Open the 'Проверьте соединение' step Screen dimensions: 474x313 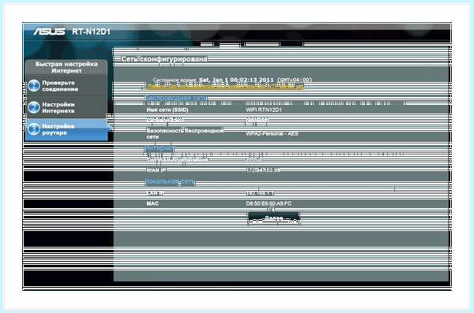point(66,86)
